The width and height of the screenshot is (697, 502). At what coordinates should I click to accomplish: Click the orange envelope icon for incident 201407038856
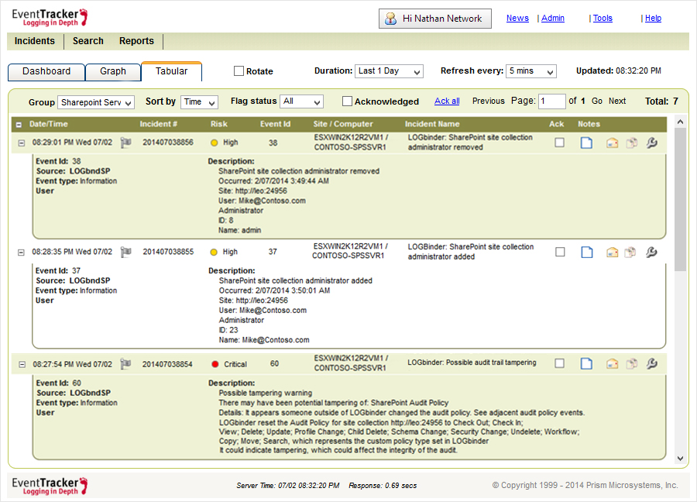pos(612,143)
